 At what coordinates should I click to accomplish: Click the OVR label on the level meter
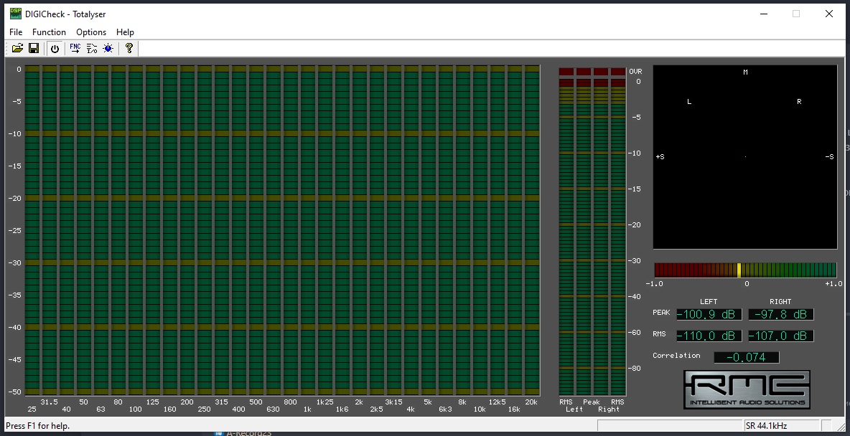click(635, 72)
